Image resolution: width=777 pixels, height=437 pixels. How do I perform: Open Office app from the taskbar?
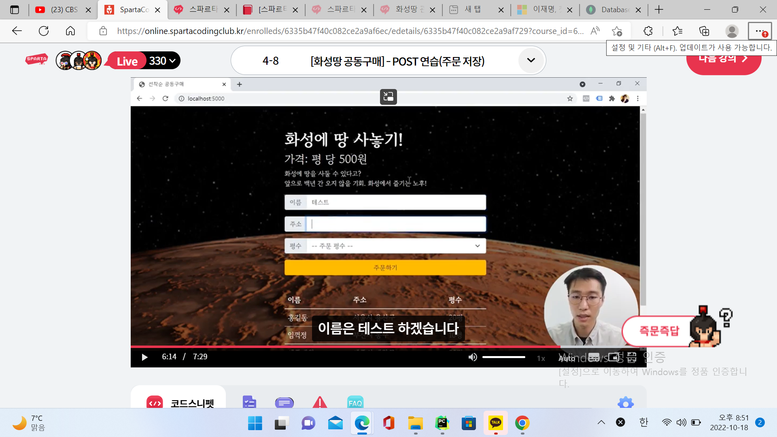[x=388, y=423]
